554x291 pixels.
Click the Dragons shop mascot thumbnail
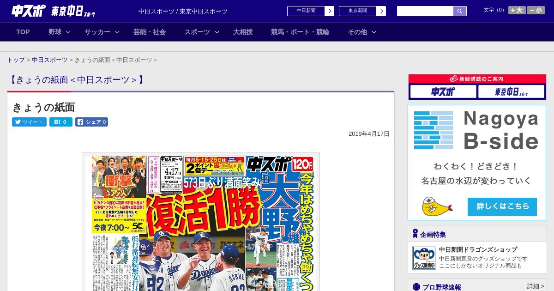pos(424,258)
